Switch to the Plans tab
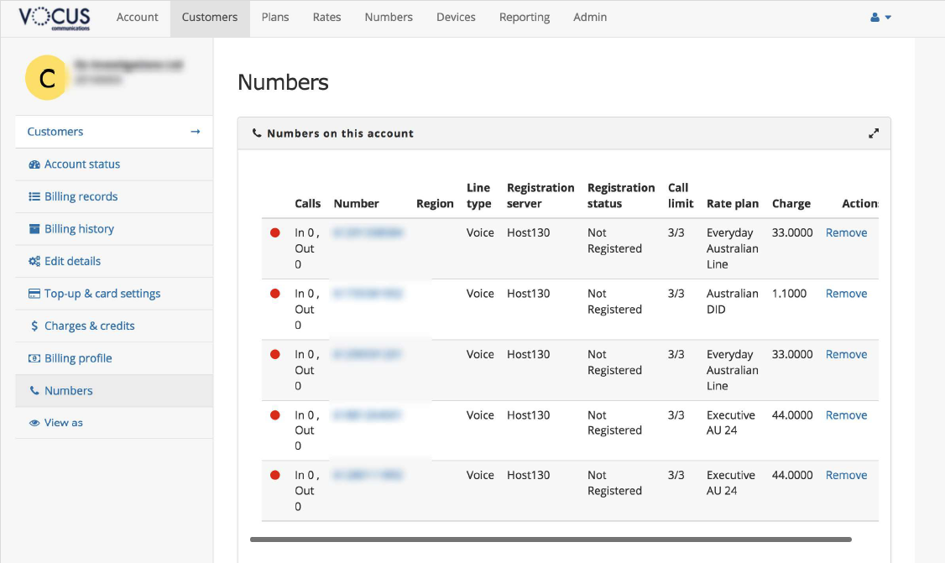Viewport: 945px width, 563px height. click(274, 18)
